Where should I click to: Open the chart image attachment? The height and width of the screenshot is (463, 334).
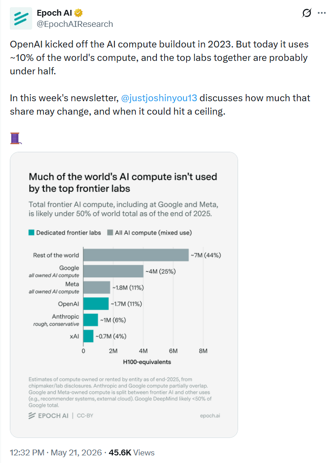(124, 295)
